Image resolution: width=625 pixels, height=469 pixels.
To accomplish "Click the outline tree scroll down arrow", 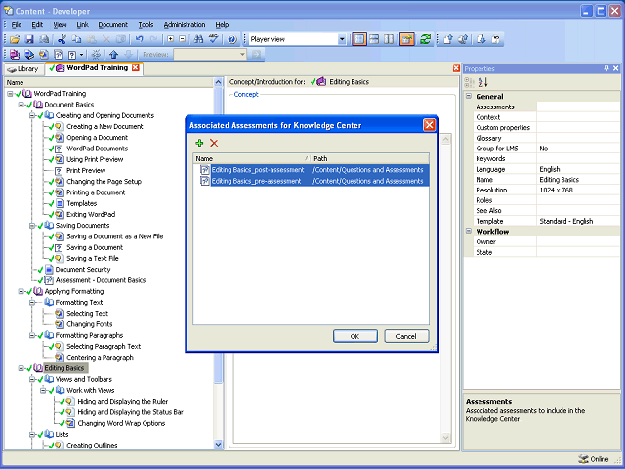I will pos(218,444).
